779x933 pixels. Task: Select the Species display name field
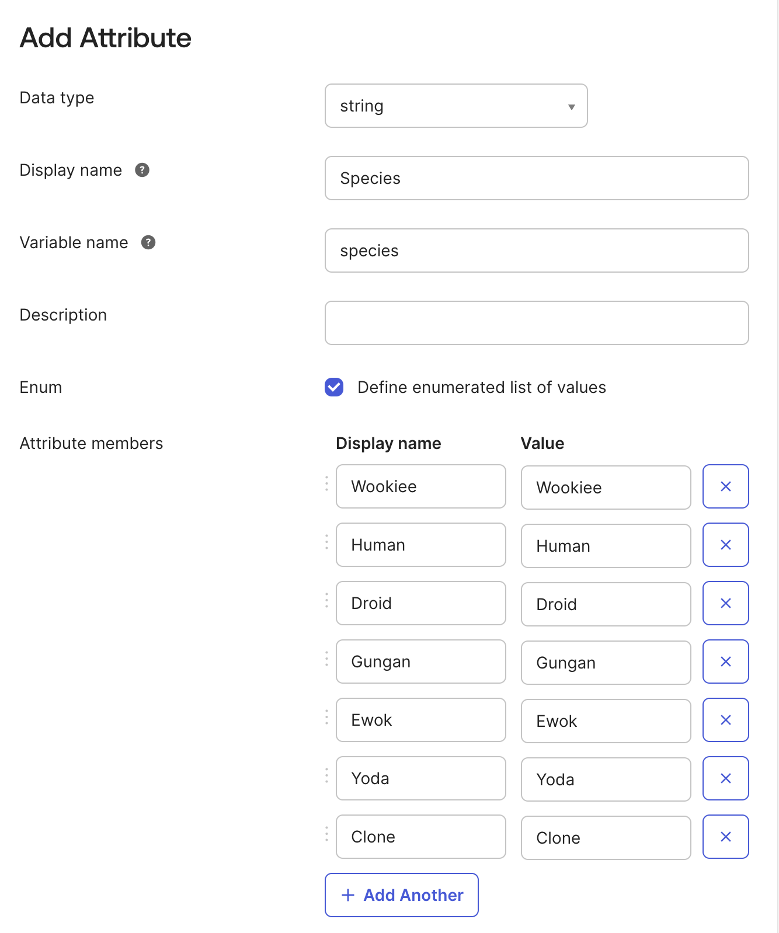[536, 178]
